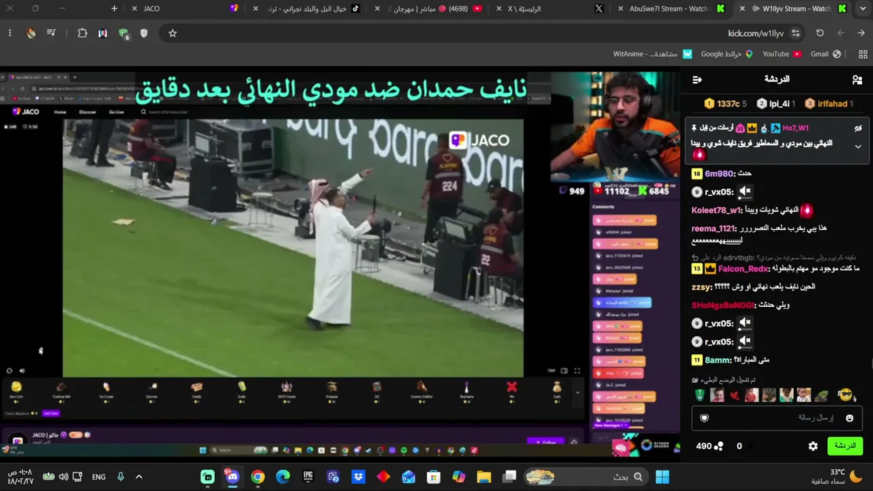
Task: Open username 6m980 in chat
Action: pyautogui.click(x=719, y=174)
